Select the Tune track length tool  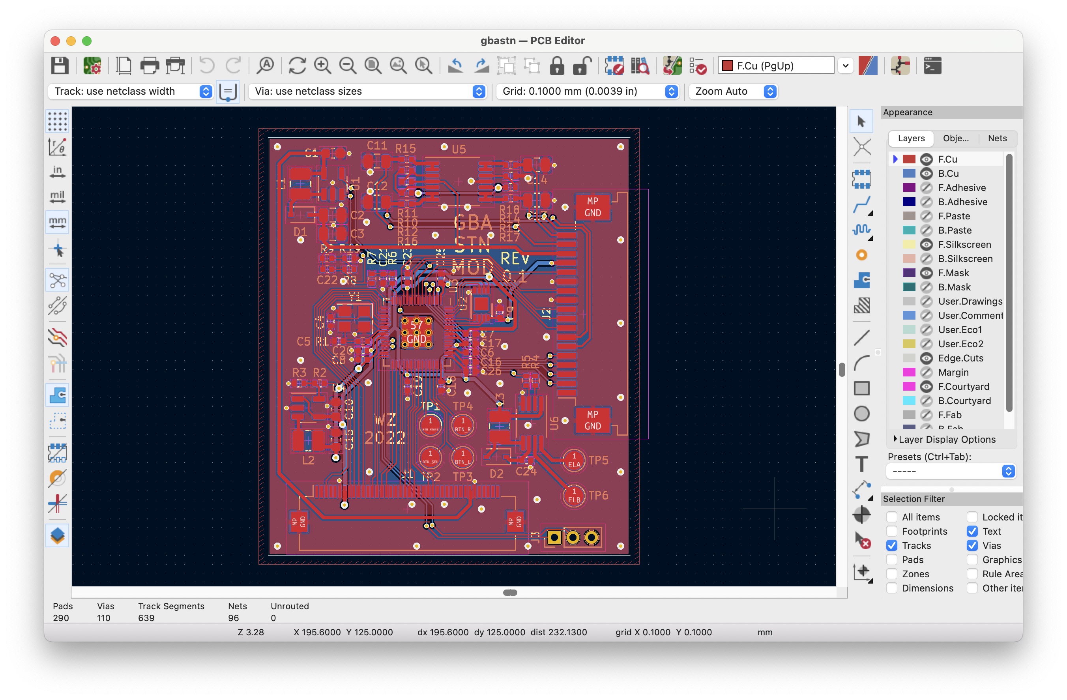[862, 230]
